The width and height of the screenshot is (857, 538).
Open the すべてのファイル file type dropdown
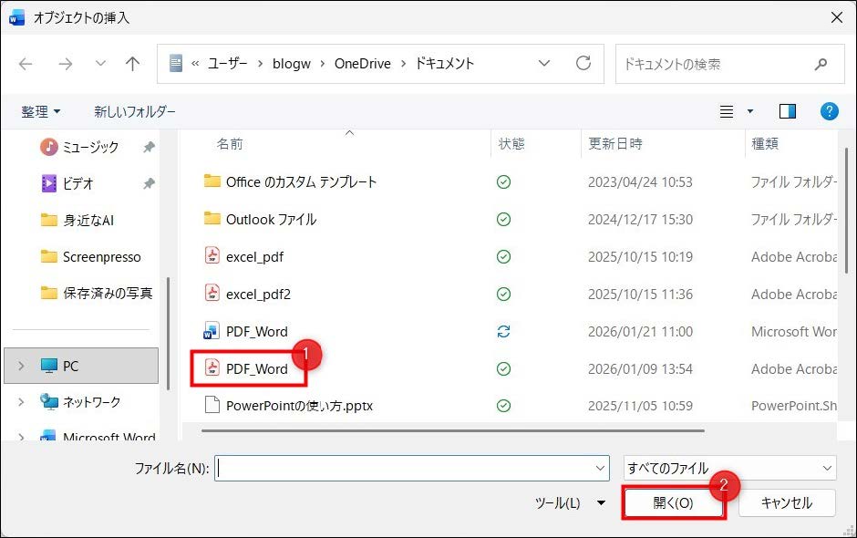tap(729, 469)
